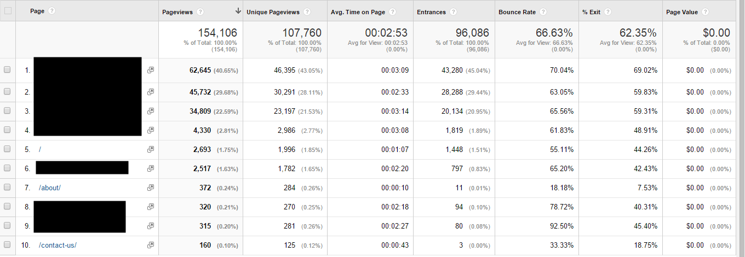Click external link icon for homepage row 5

pyautogui.click(x=151, y=149)
